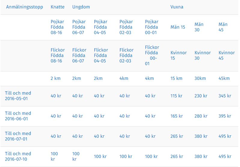The height and width of the screenshot is (167, 240).
Task: Click the Kvinnor 30 cell
Action: click(203, 55)
